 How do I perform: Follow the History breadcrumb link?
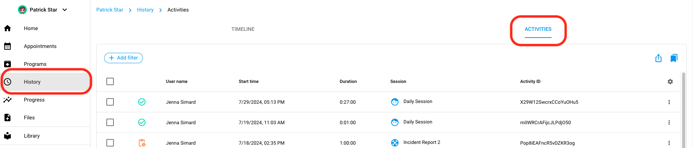tap(145, 10)
